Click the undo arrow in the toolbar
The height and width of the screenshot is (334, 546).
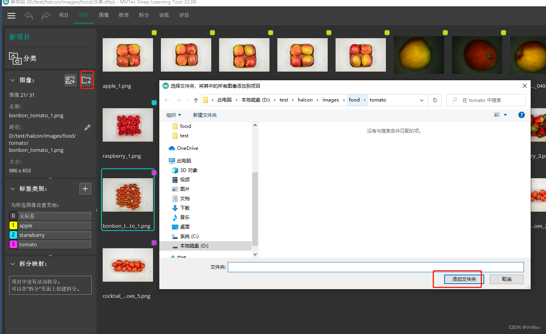(28, 16)
